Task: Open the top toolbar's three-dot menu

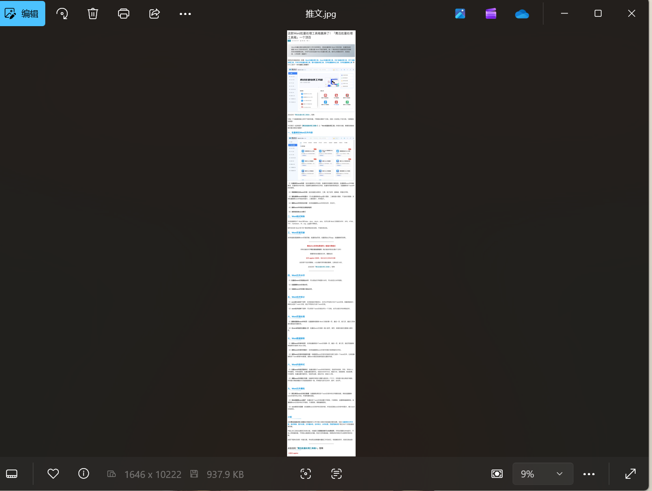Action: pos(185,14)
